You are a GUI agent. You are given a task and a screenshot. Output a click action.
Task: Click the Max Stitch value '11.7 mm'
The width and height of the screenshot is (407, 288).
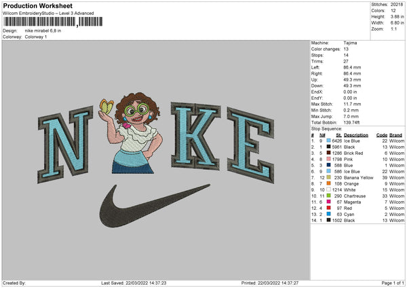click(352, 104)
